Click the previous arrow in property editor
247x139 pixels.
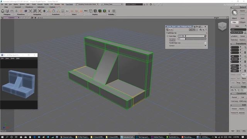pos(170,30)
